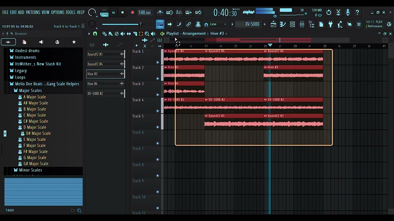
Task: Toggle the recording countdown icon
Action: 179,13
